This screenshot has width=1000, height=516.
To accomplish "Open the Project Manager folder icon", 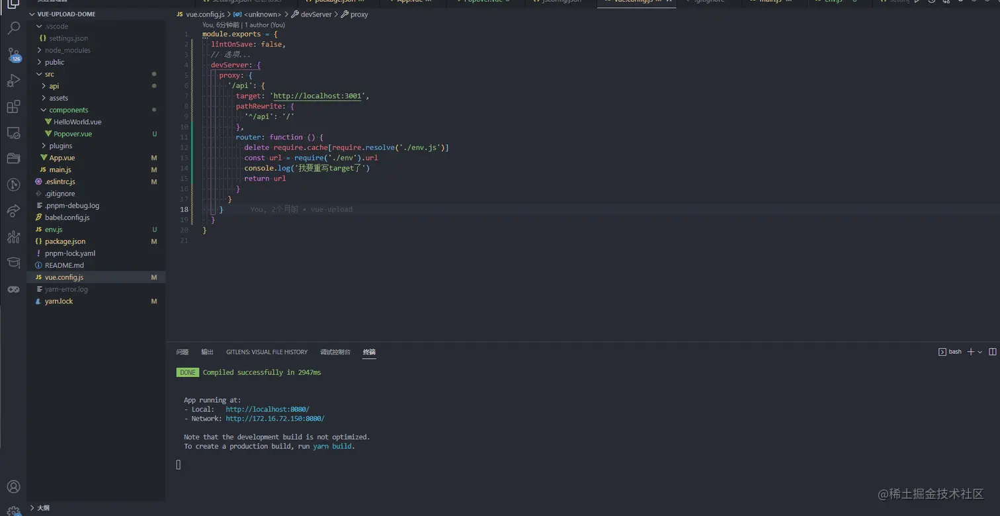I will click(13, 159).
